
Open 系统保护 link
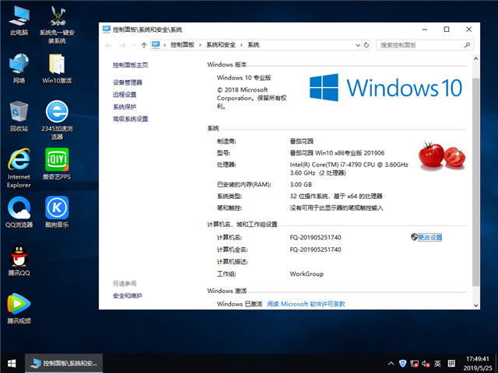[x=124, y=106]
